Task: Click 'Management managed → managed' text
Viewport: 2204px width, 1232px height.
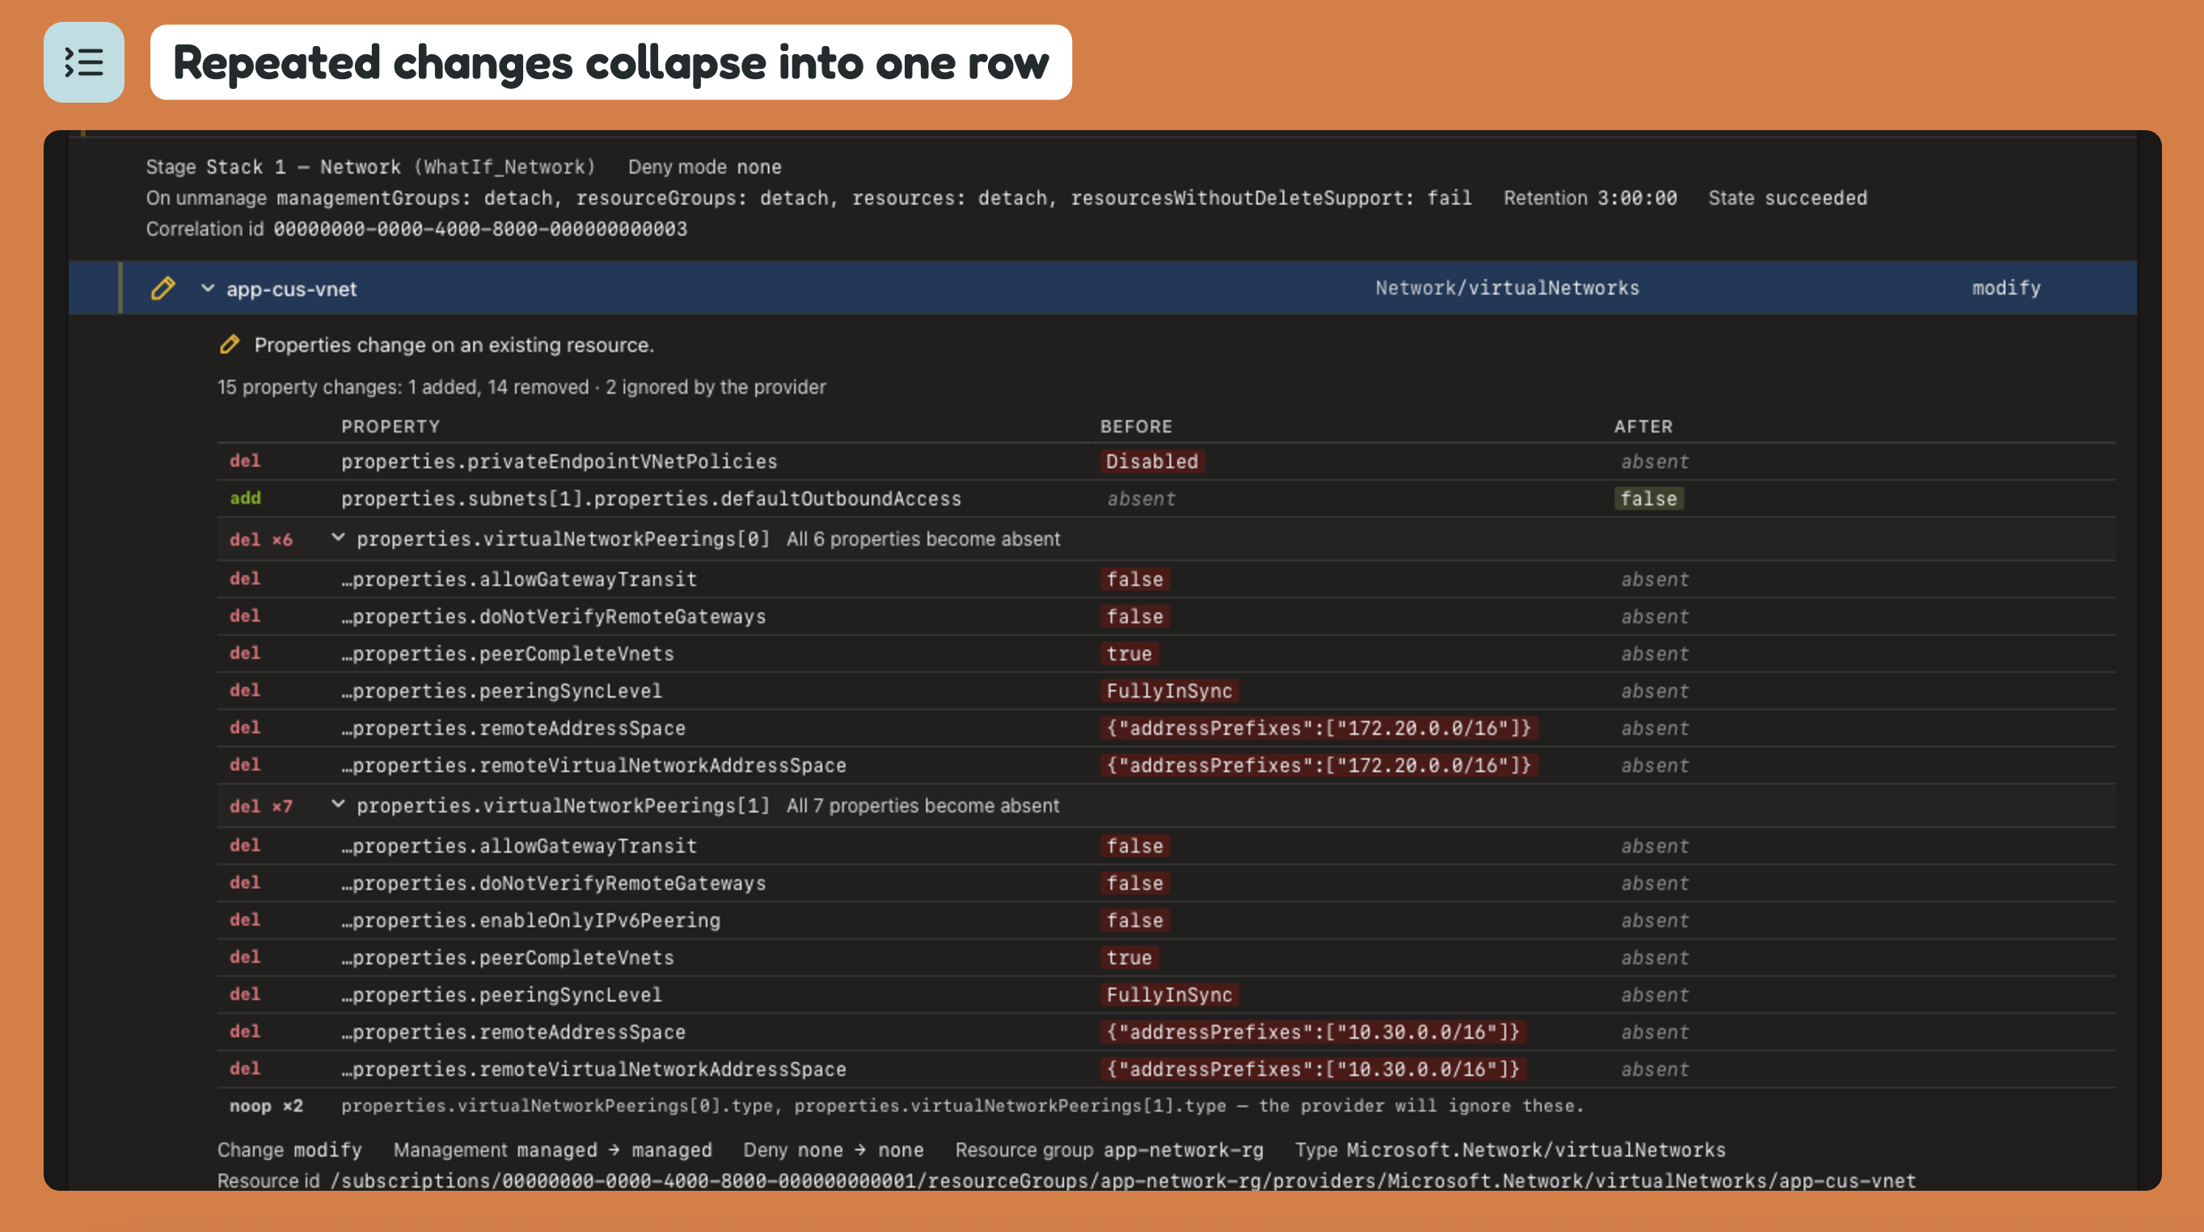Action: tap(552, 1150)
